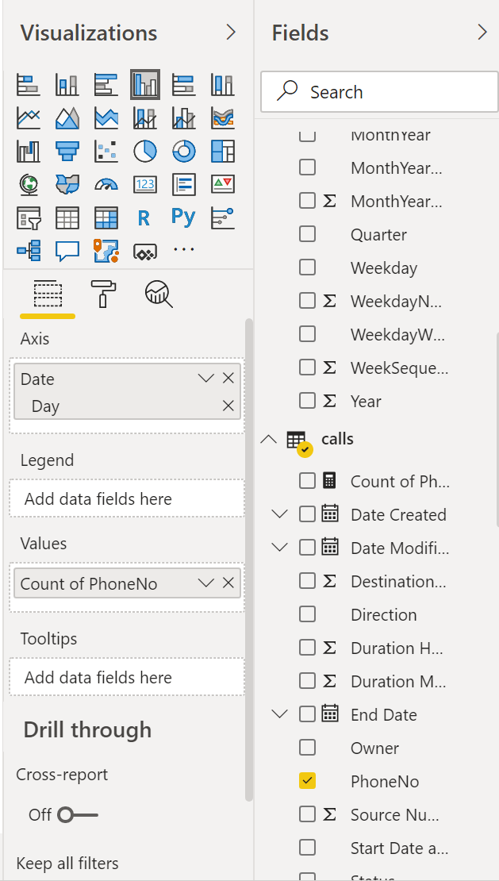Expand the Date Created hierarchy
Screen dimensions: 499x881
pyautogui.click(x=279, y=514)
